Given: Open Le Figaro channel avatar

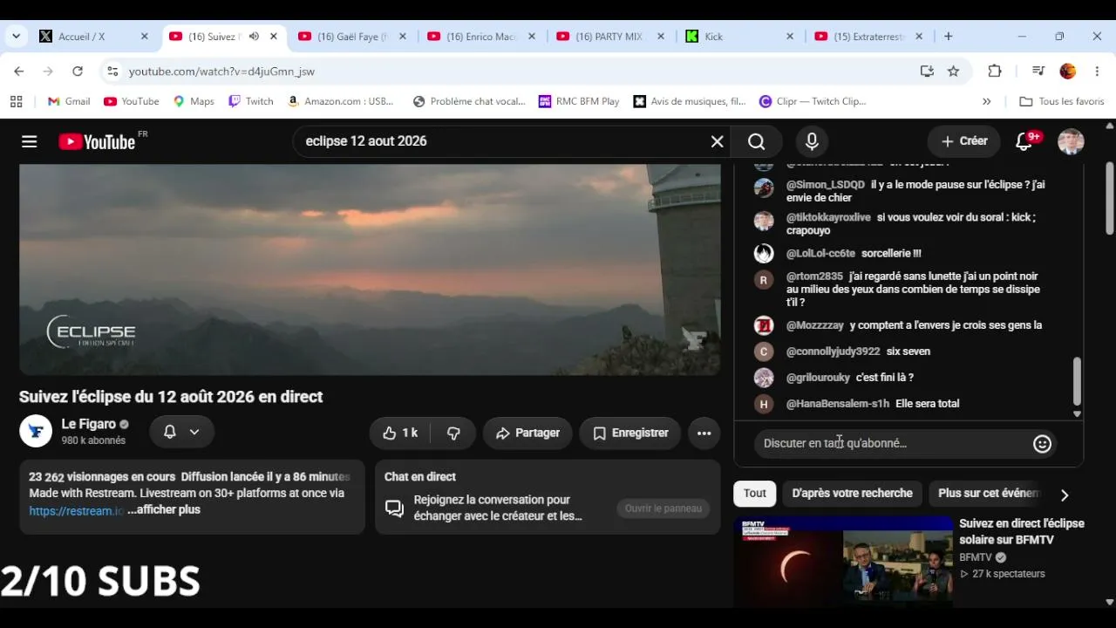Looking at the screenshot, I should 36,431.
